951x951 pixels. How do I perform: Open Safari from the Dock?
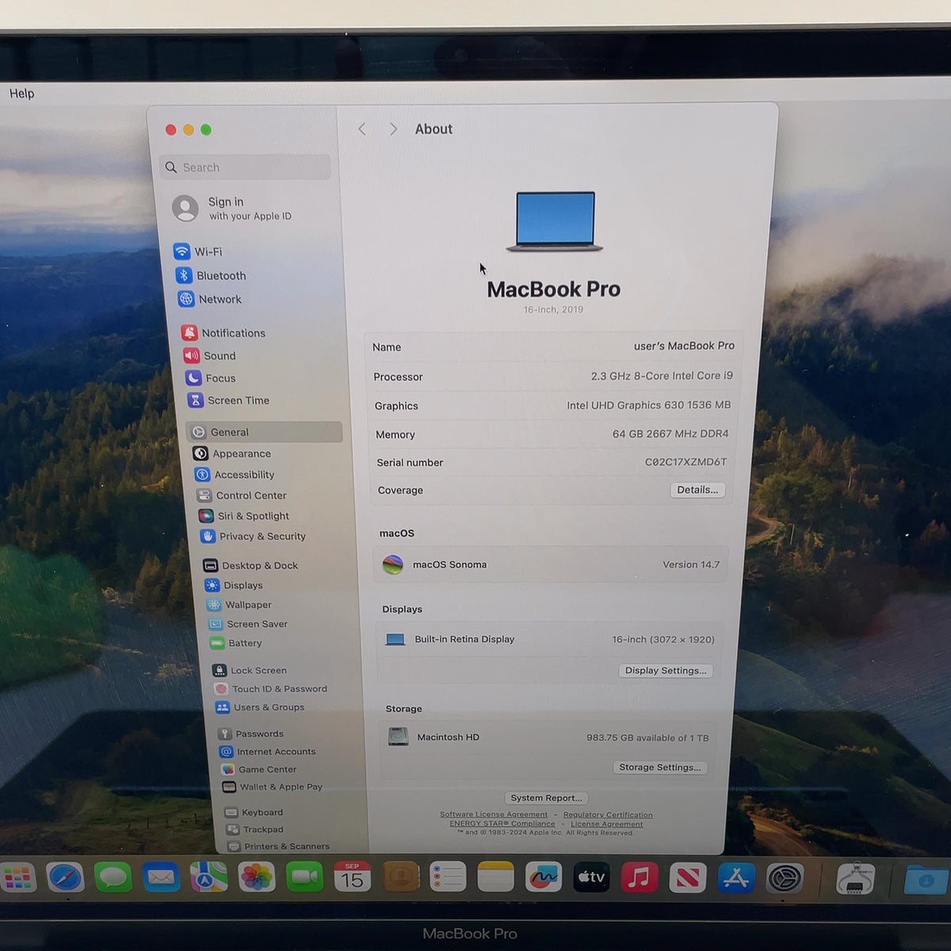pyautogui.click(x=65, y=877)
